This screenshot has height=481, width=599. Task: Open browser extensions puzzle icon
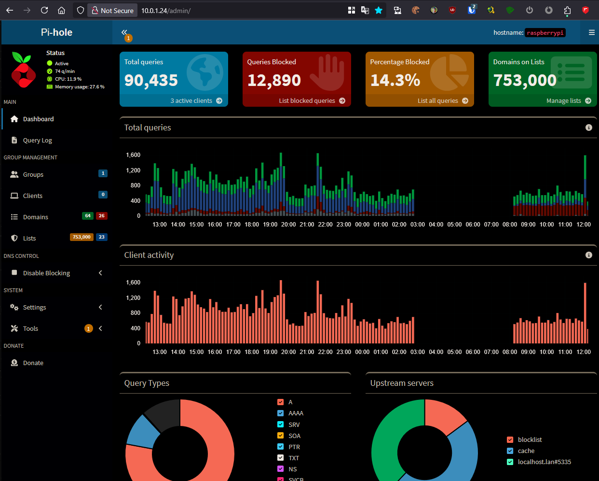point(567,10)
